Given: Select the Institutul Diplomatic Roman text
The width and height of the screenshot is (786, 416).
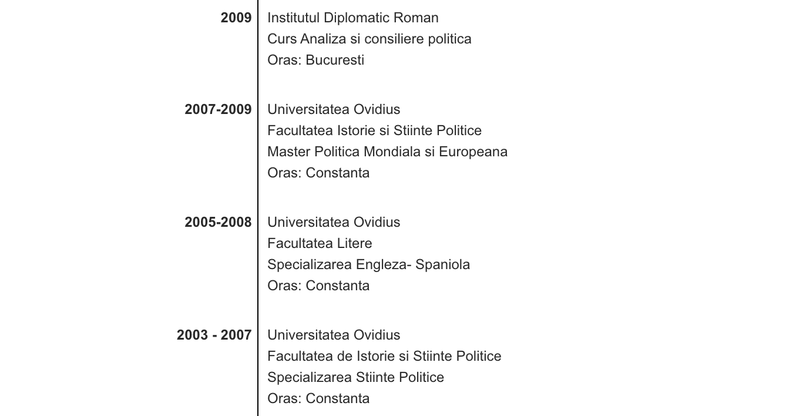Looking at the screenshot, I should [353, 18].
